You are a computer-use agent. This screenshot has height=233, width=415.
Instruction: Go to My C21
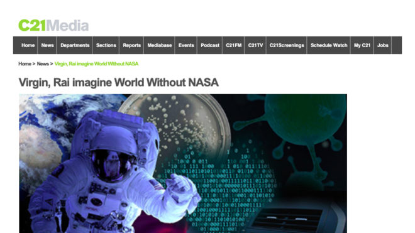point(362,45)
